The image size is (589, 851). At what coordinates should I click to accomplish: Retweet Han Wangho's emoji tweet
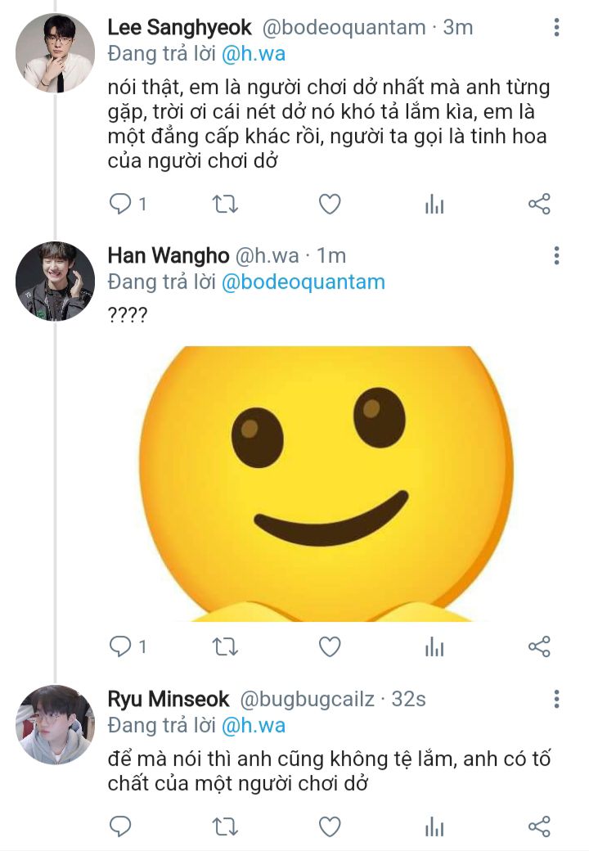pos(224,647)
